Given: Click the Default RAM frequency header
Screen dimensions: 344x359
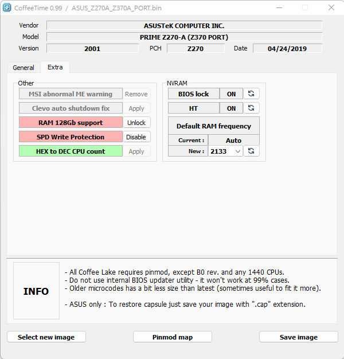Looking at the screenshot, I should tap(214, 126).
